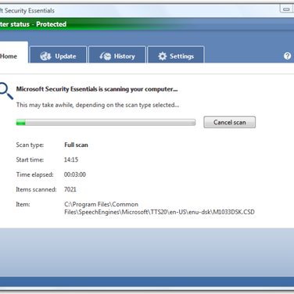Click the scanned file path ending M1033DSK.CSD
294x294 pixels.
(x=160, y=208)
